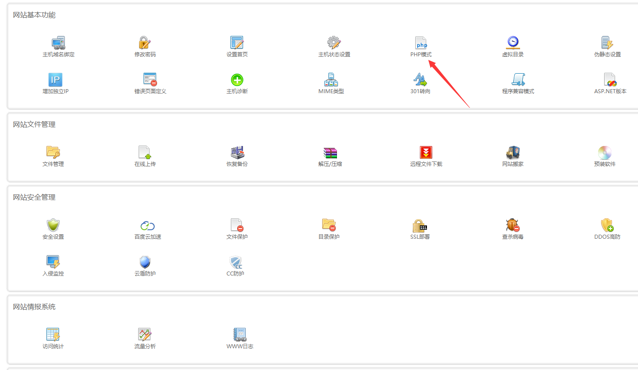Open 主机状态设置 gear icon

point(334,43)
